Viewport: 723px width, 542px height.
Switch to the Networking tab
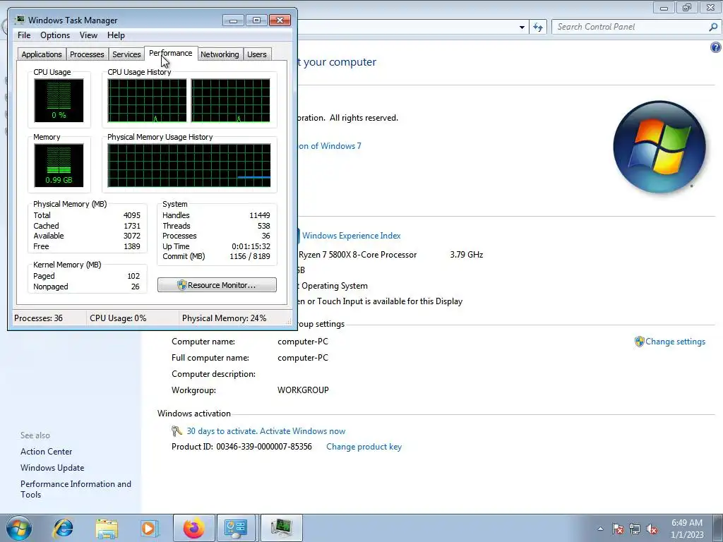pyautogui.click(x=220, y=54)
